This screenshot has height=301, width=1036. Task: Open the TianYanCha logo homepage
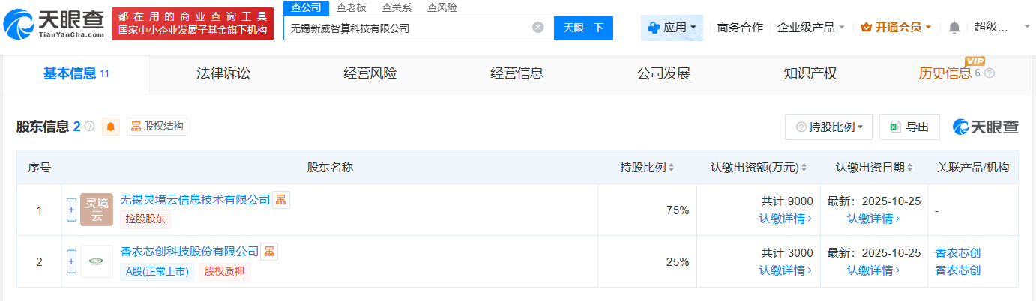click(x=54, y=25)
